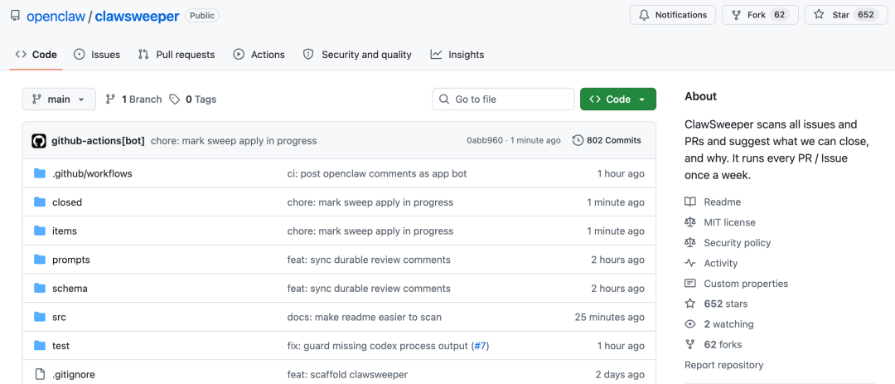Click the Activity pulse icon
This screenshot has height=384, width=895.
[x=690, y=263]
